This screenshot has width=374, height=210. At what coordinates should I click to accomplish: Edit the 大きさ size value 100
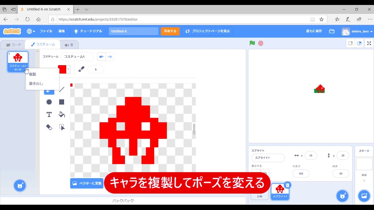pyautogui.click(x=301, y=174)
